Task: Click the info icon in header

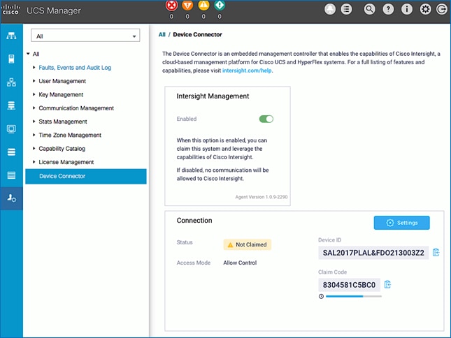Action: point(407,9)
